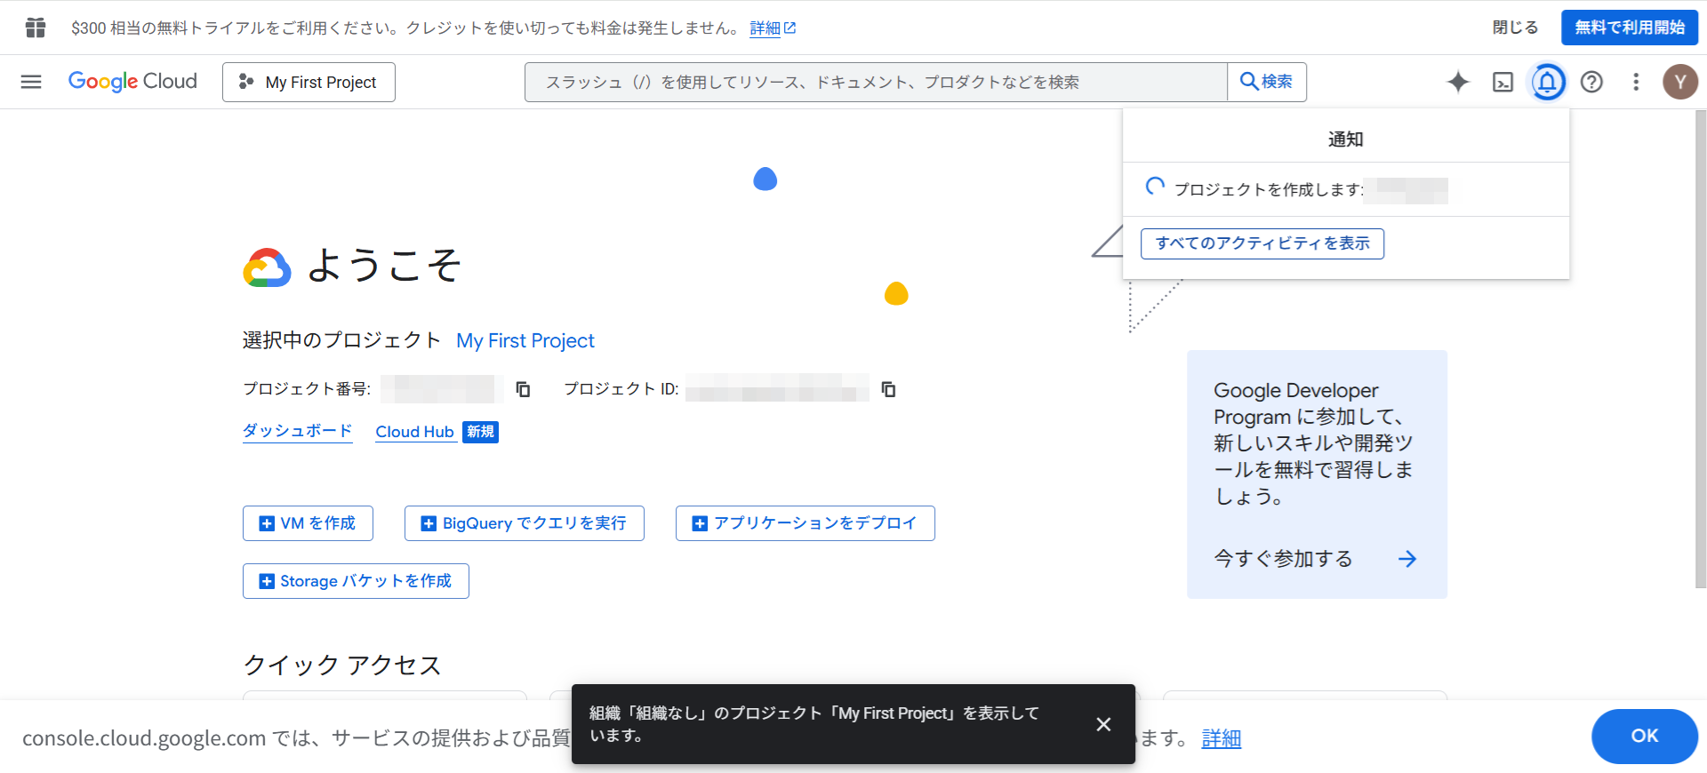The height and width of the screenshot is (773, 1707).
Task: Open Gemini AI assistant sparkle icon
Action: tap(1458, 82)
